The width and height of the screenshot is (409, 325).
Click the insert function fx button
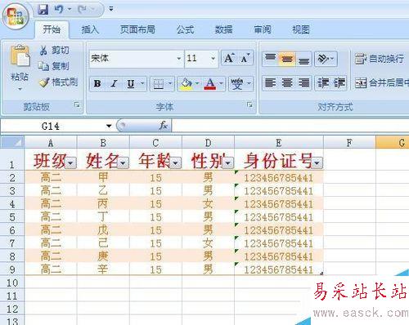pyautogui.click(x=163, y=126)
